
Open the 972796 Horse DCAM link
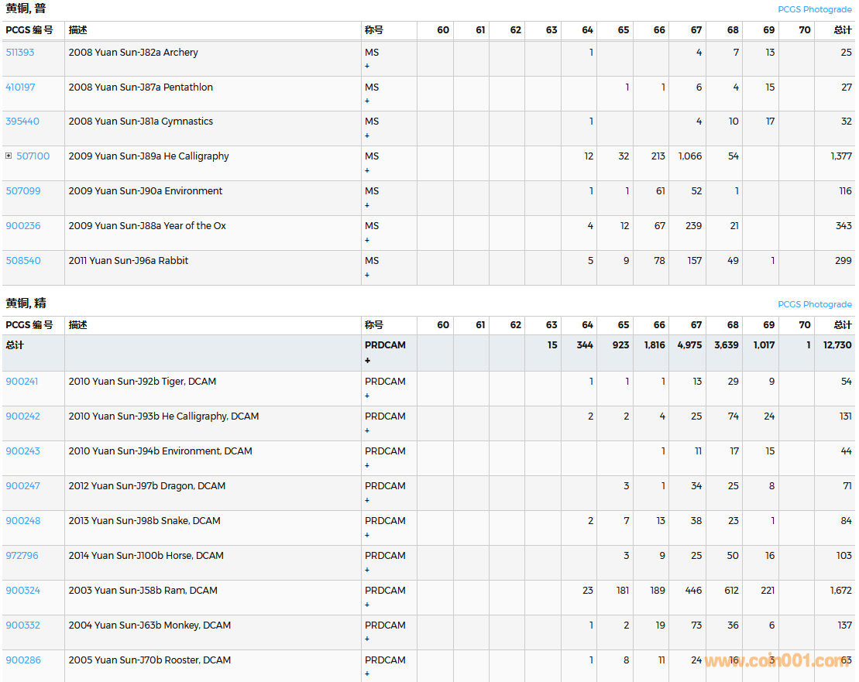point(22,556)
